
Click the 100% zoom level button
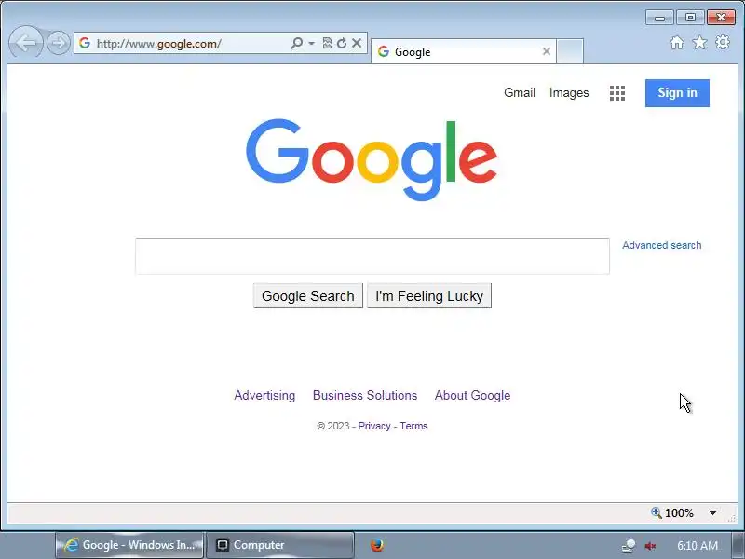coord(672,513)
